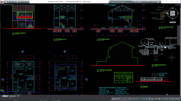Image resolution: width=181 pixels, height=101 pixels.
Task: Click the SUMUR RESAPAN drawing title
Action: point(160,65)
